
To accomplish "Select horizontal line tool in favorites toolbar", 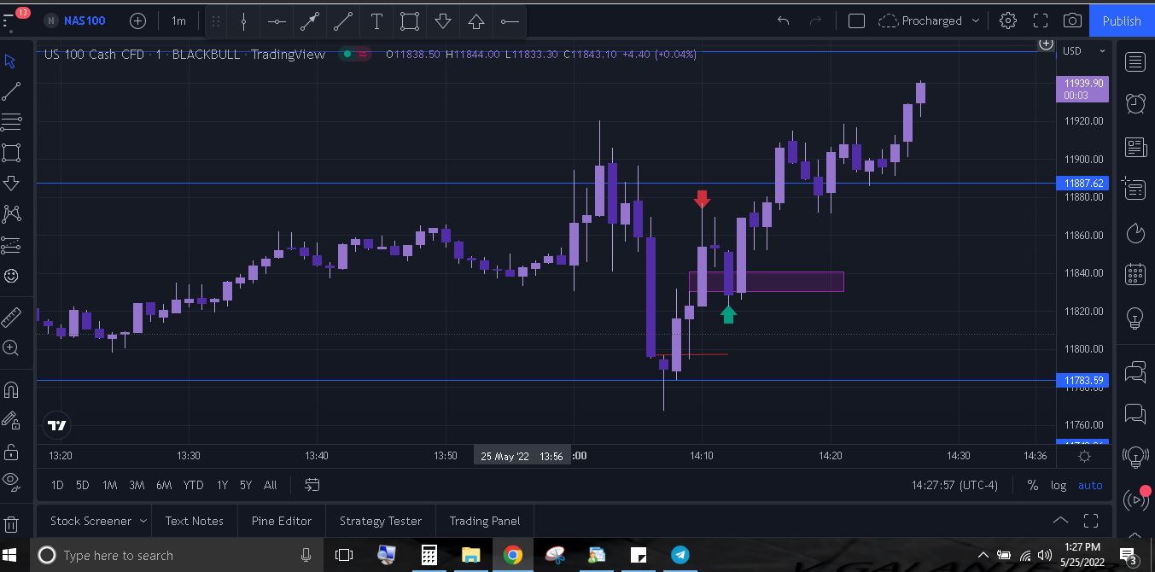I will pos(277,21).
